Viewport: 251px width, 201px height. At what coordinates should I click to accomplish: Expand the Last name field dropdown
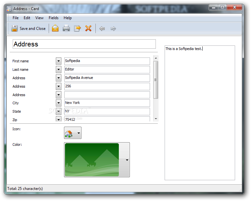[x=58, y=69]
